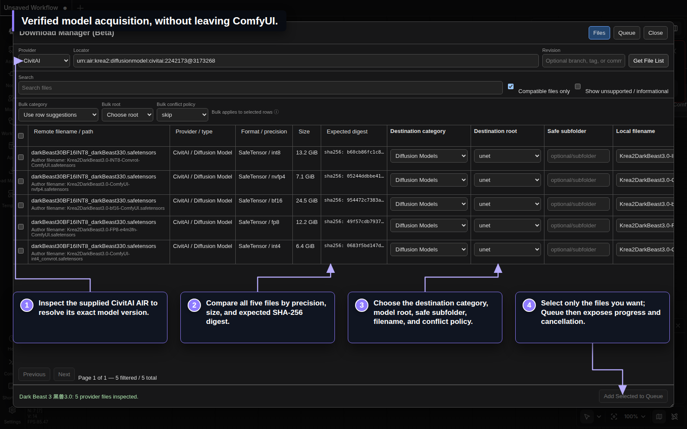
Task: Click the Revision optional branch field
Action: (584, 61)
